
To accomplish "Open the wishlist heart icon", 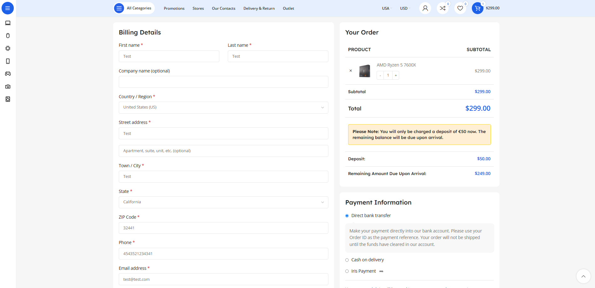I will click(460, 8).
